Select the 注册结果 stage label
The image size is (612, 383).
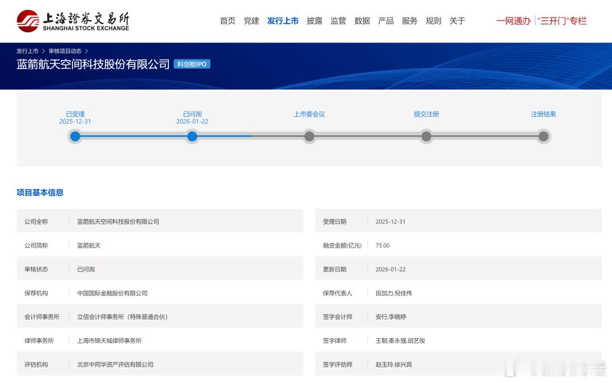(x=543, y=114)
